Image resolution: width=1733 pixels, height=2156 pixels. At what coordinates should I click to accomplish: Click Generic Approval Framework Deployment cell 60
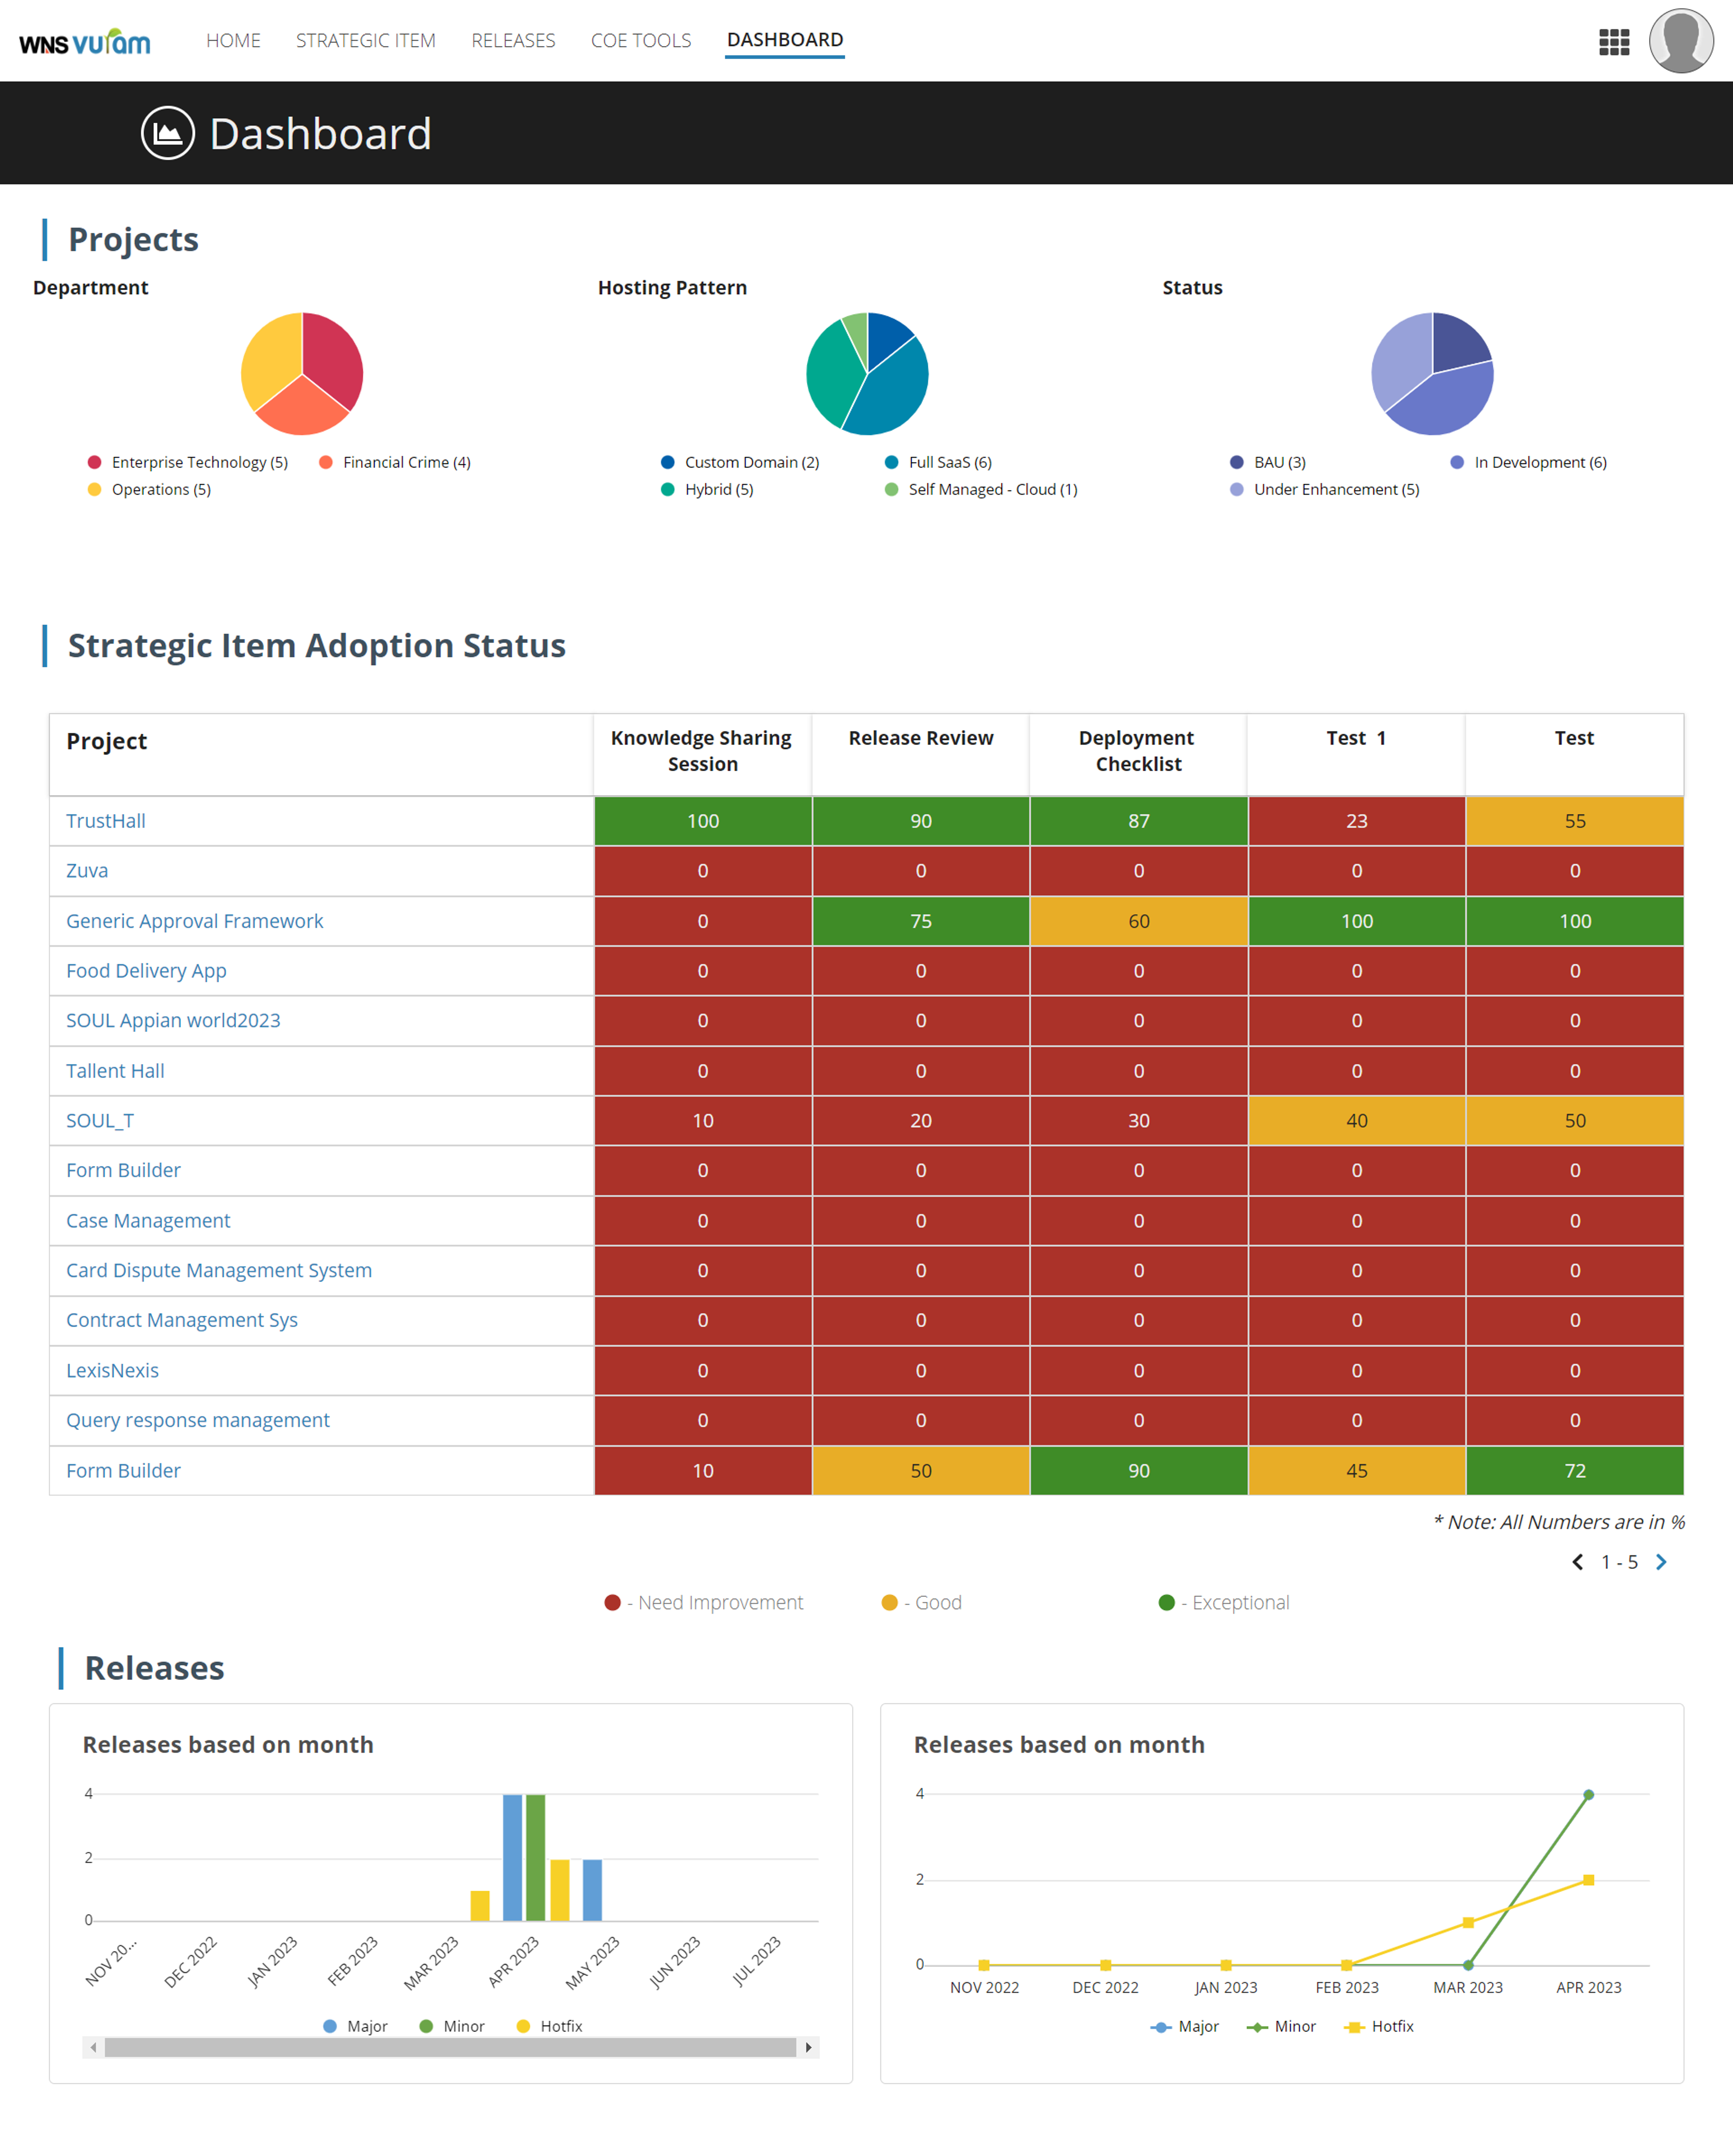pyautogui.click(x=1139, y=921)
